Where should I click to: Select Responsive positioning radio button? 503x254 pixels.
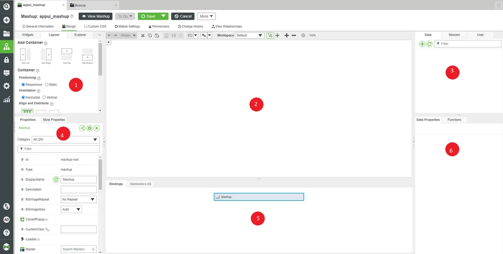pyautogui.click(x=23, y=85)
